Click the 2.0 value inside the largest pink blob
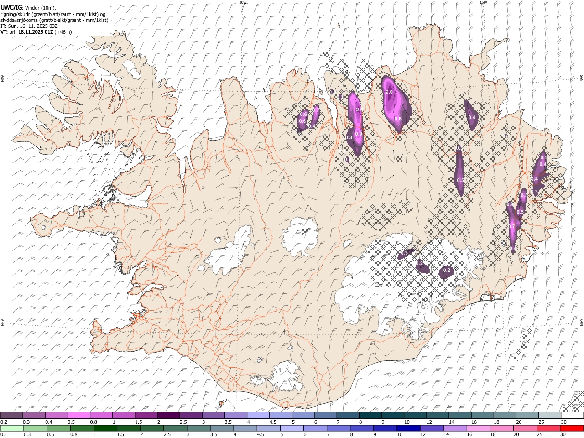The height and width of the screenshot is (438, 584). tap(389, 92)
